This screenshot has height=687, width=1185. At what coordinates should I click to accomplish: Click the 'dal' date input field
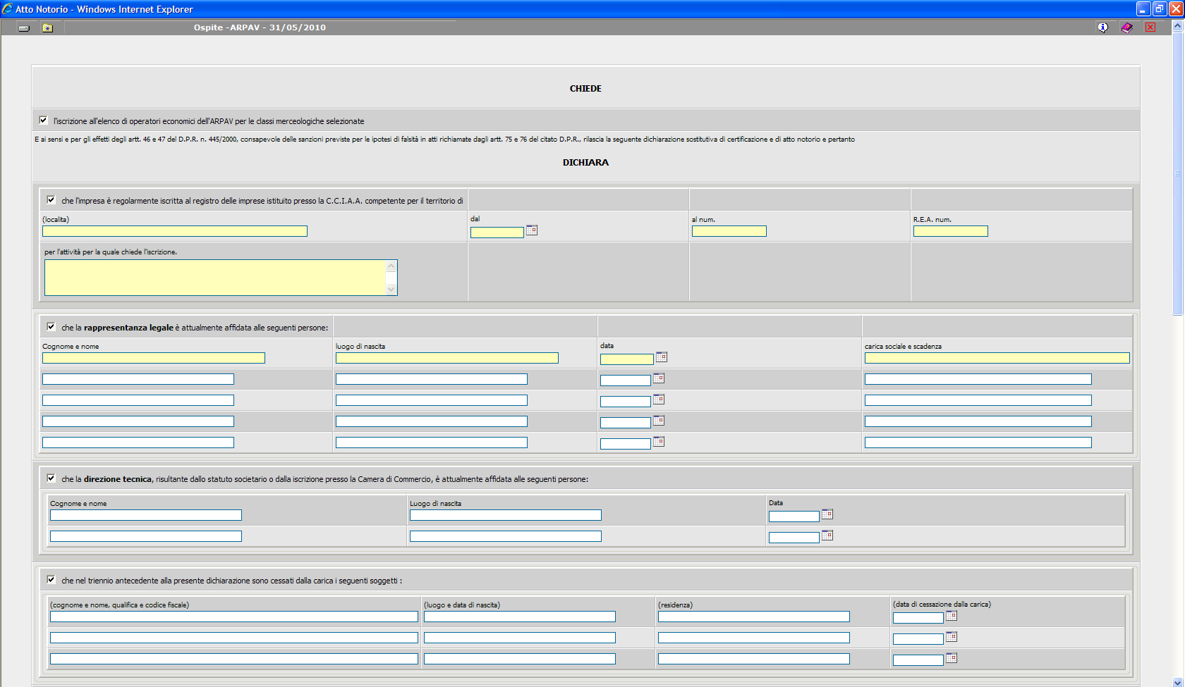click(x=497, y=233)
